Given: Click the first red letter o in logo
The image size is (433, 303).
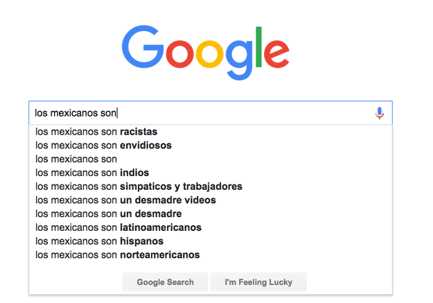Looking at the screenshot, I should (179, 54).
